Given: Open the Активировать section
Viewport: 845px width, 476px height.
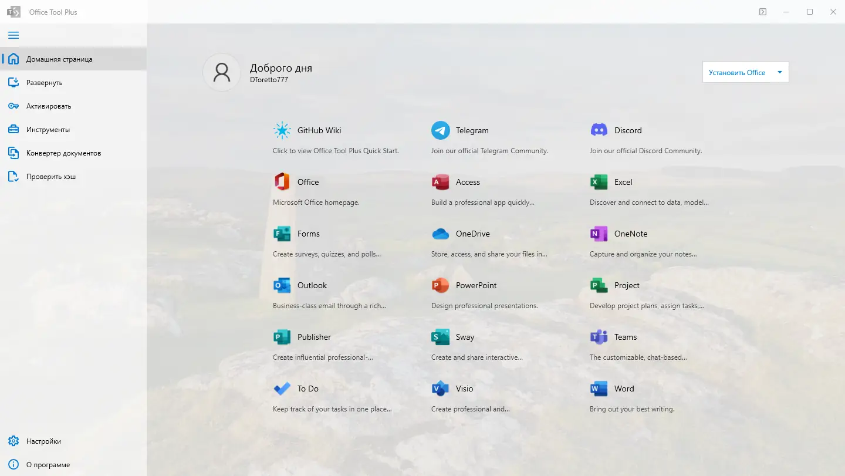Looking at the screenshot, I should pyautogui.click(x=73, y=106).
